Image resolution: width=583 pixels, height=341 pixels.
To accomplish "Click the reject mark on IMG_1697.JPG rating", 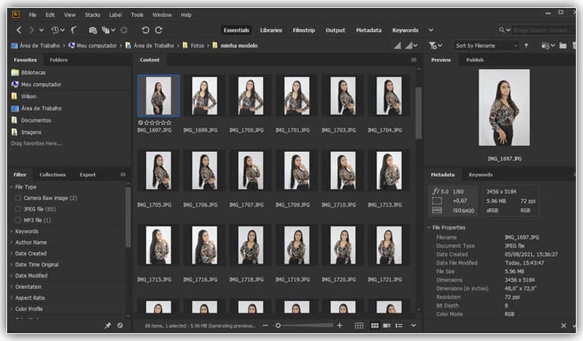I will pyautogui.click(x=140, y=123).
